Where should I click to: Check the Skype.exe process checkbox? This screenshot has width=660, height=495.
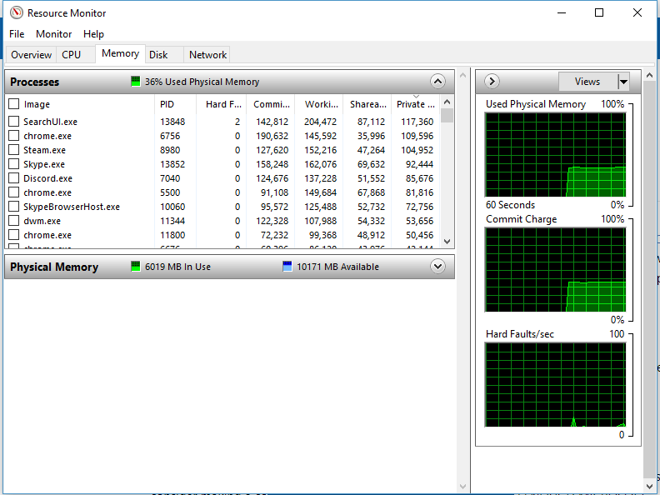[x=14, y=163]
